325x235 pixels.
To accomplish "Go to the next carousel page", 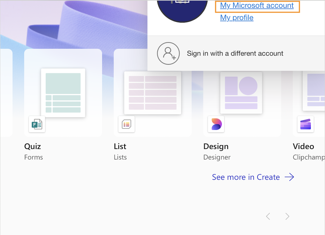I will (287, 216).
